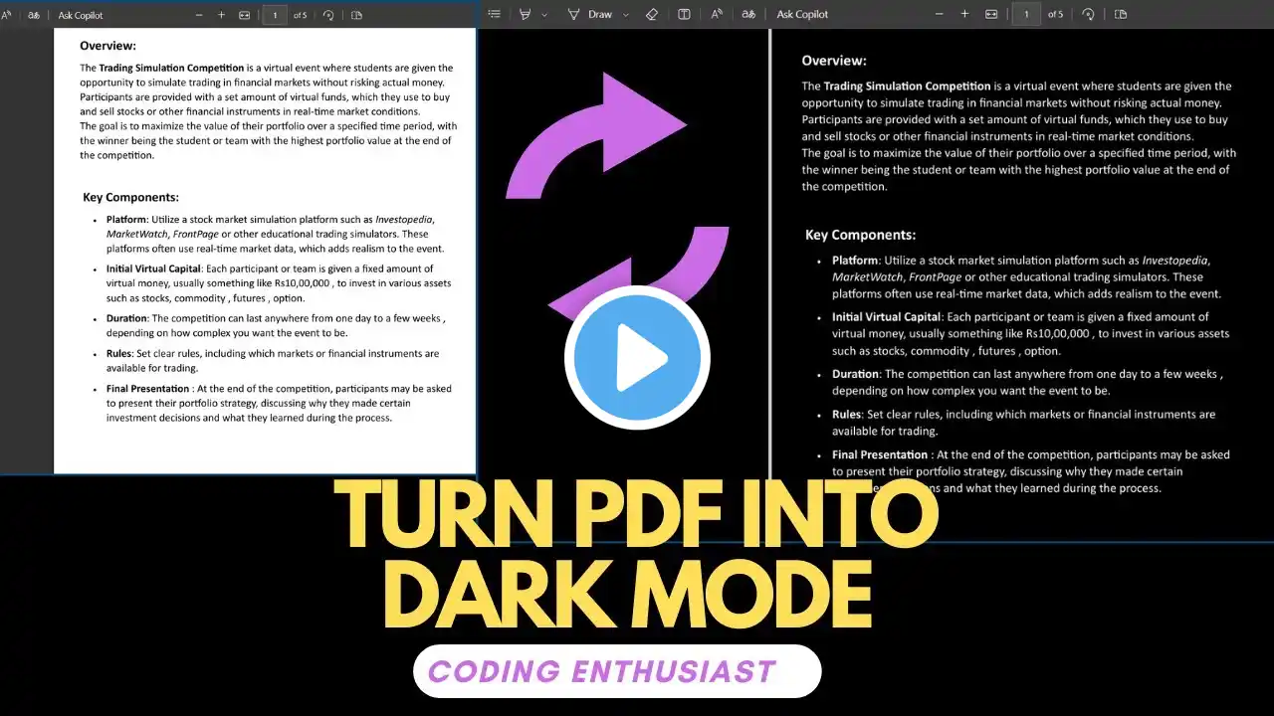Screen dimensions: 1274x716
Task: Select Highlight tool in dark-mode PDF window
Action: (525, 14)
